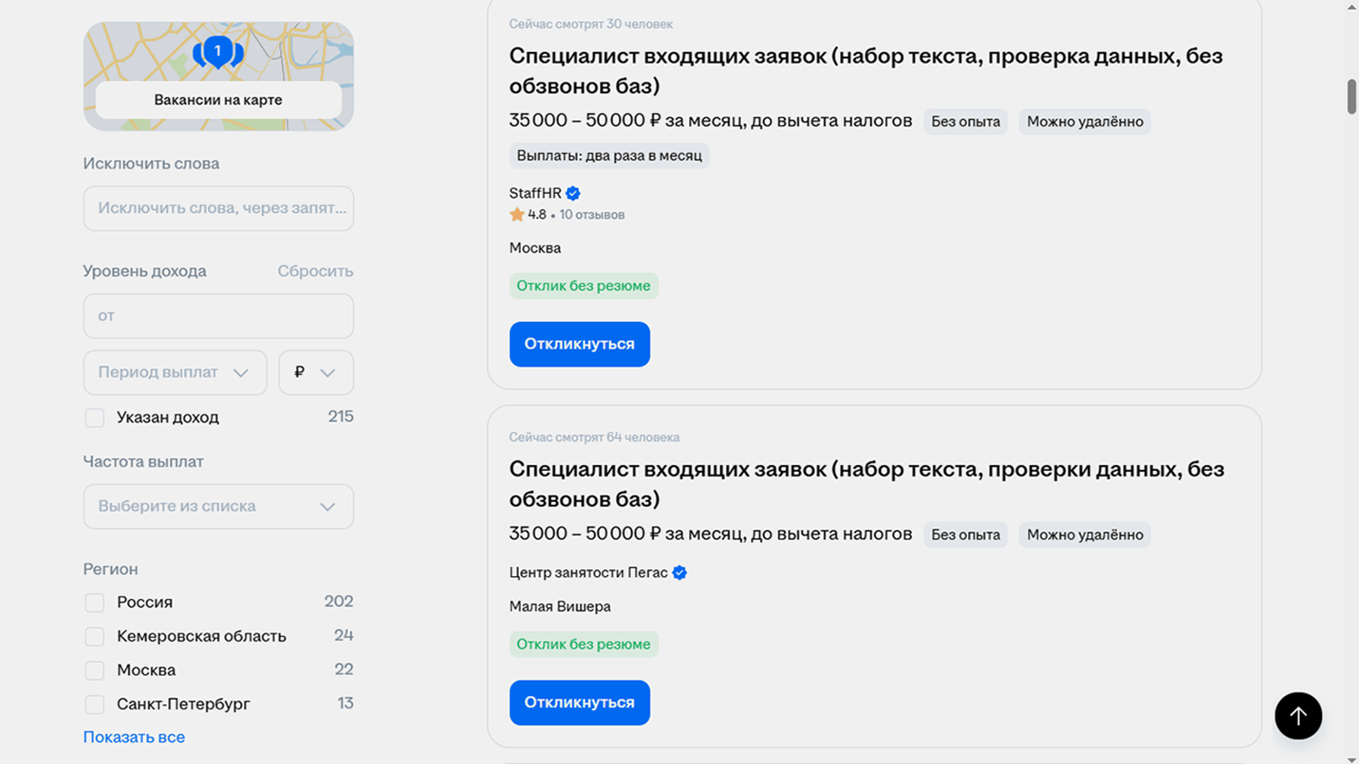Click StaffHR verified checkmark badge
This screenshot has width=1359, height=764.
coord(573,193)
